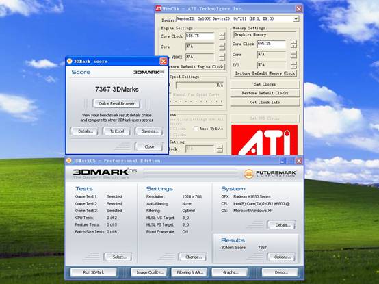Screen dimensions: 379x284
Task: Click the Online ResultBrowser button
Action: pos(116,103)
